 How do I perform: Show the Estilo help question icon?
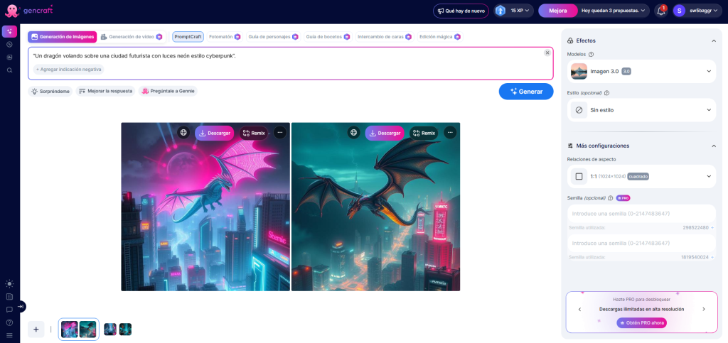(607, 93)
